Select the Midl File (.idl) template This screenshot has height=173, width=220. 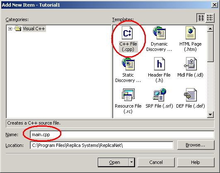(190, 67)
